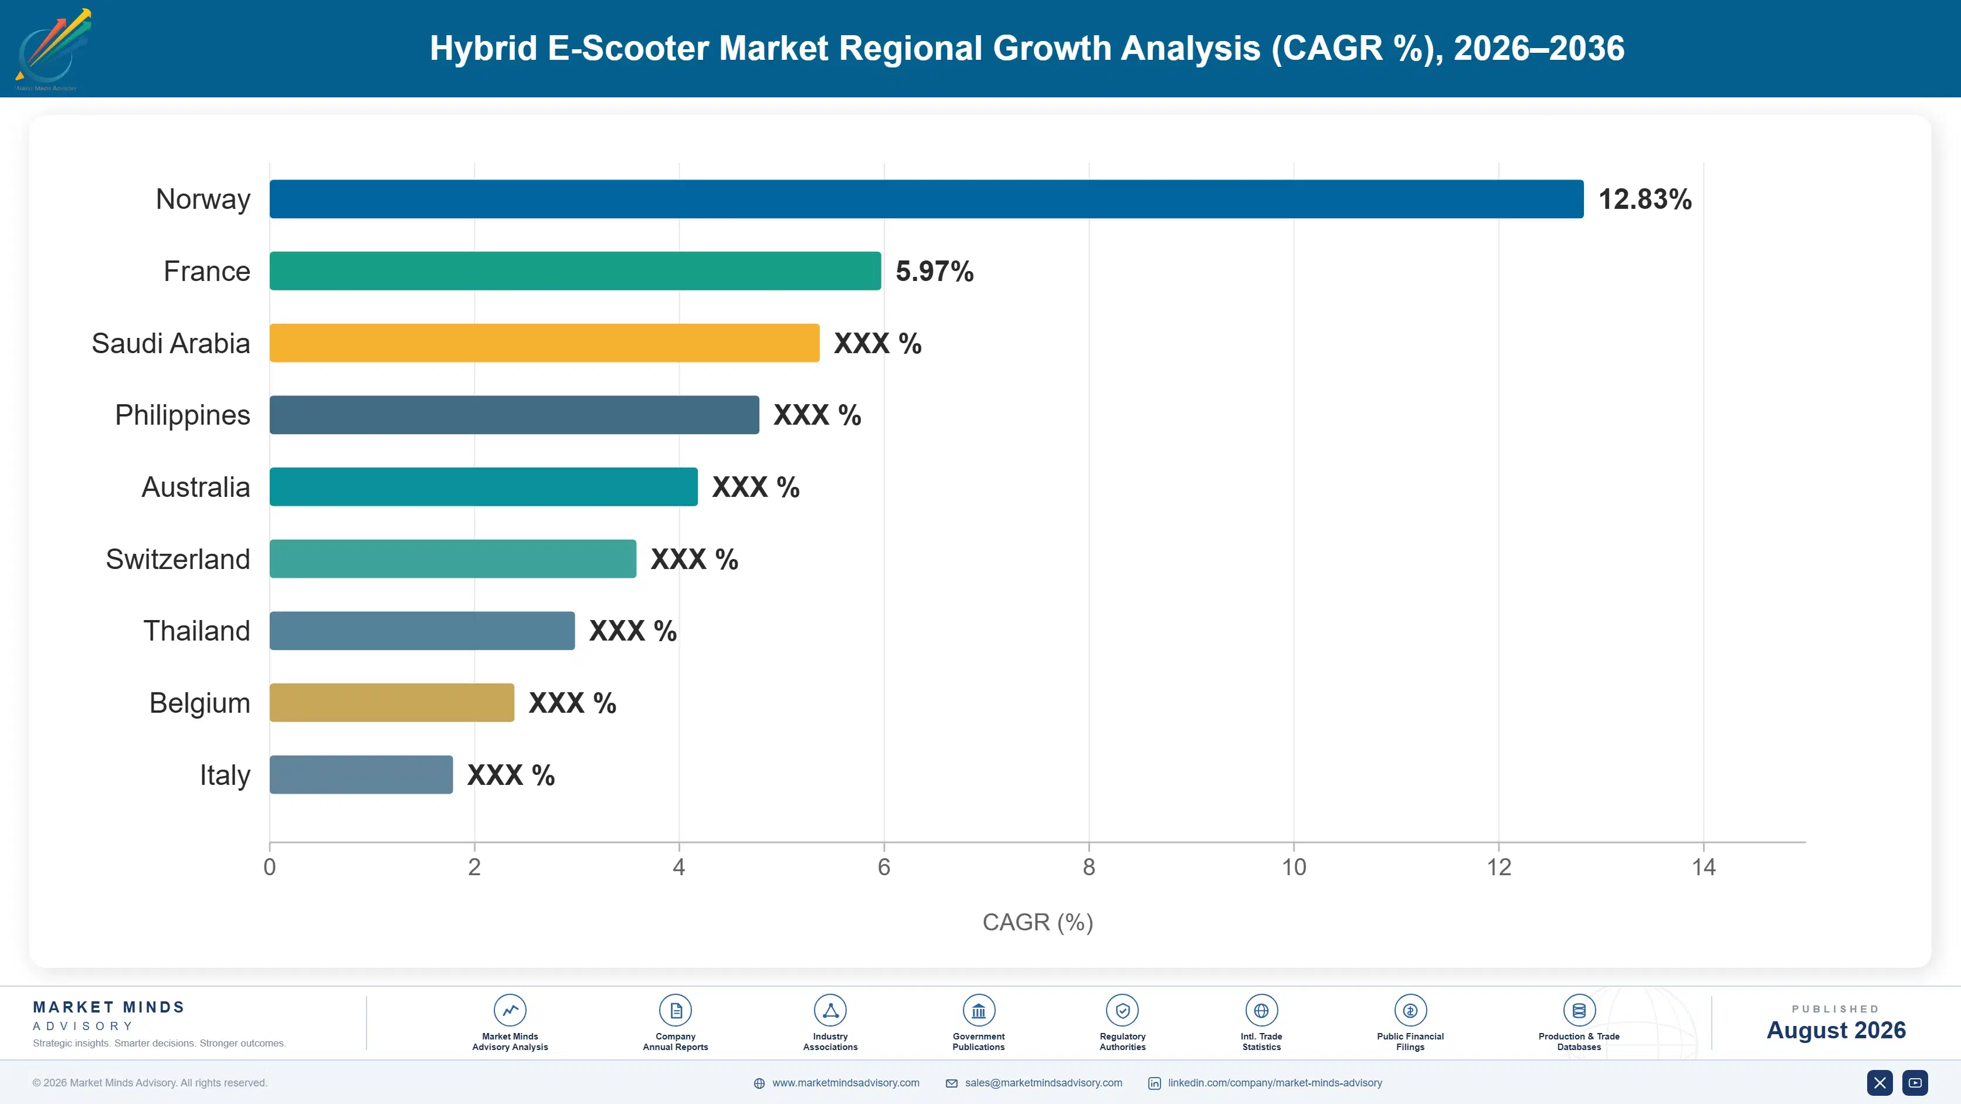
Task: Click the Industry Associations network icon
Action: point(830,1010)
